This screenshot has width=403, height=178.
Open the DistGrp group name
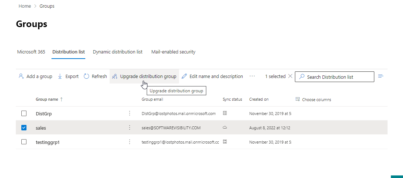coord(44,114)
